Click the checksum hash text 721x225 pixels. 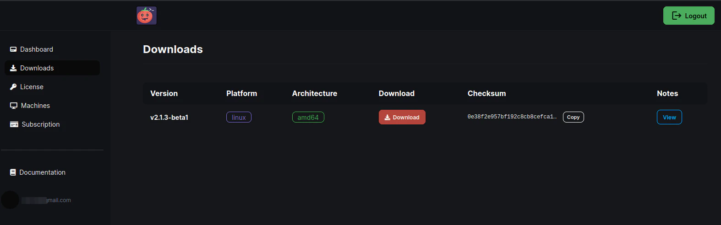point(512,117)
